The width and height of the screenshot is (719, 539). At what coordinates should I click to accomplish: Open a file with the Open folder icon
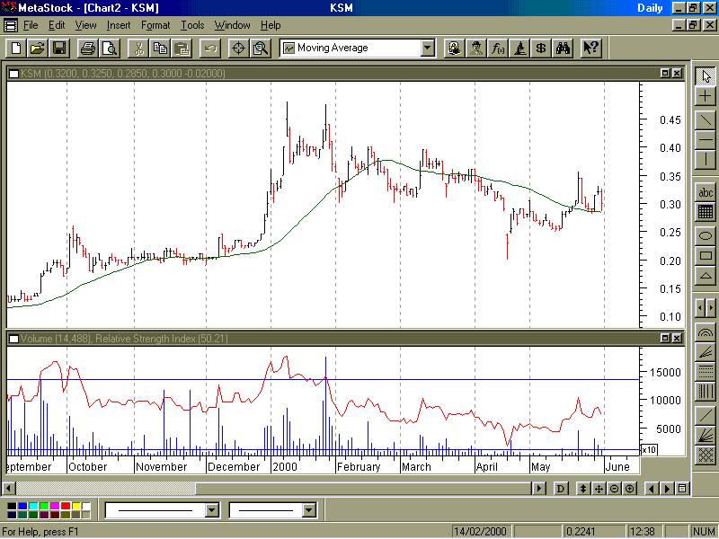point(38,48)
